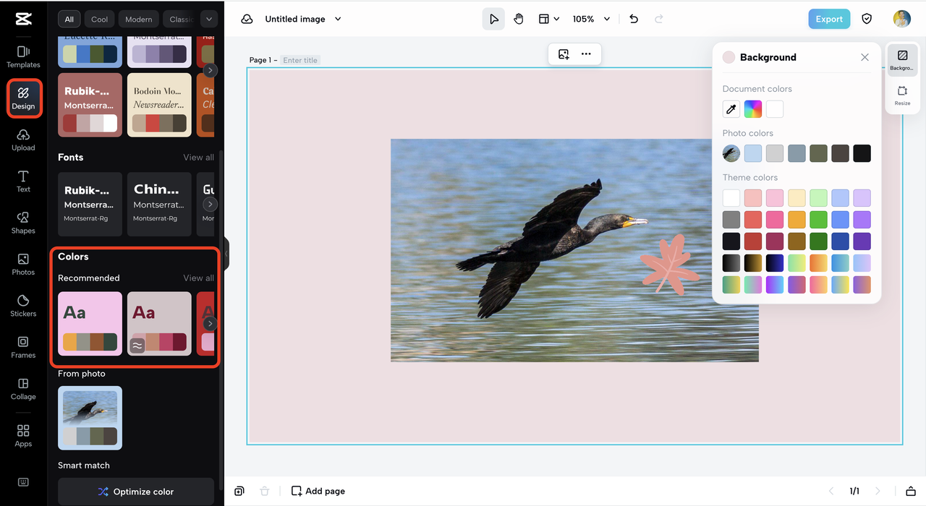
Task: Select the All style filter
Action: (69, 19)
